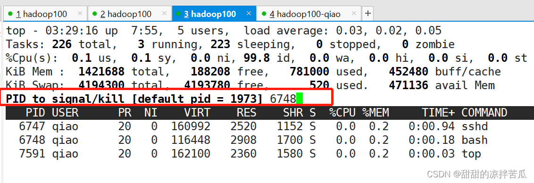Click green status dot on tab 4
Viewport: 534px width, 183px height.
pos(264,14)
